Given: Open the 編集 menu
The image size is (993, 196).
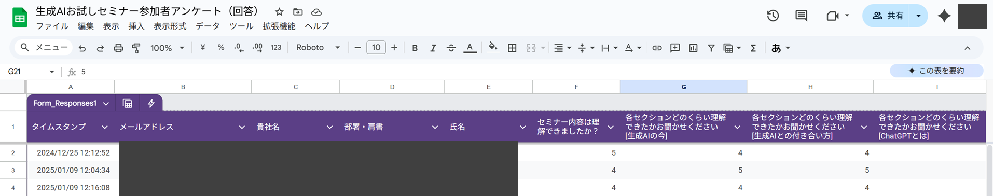Looking at the screenshot, I should click(x=86, y=26).
